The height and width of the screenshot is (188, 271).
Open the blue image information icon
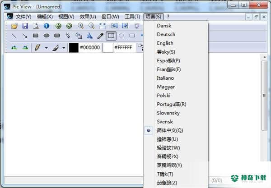(x=47, y=26)
